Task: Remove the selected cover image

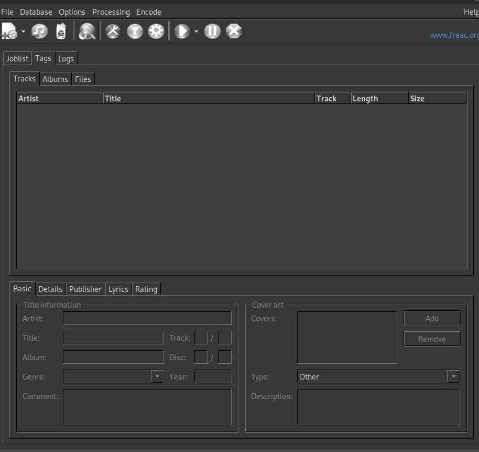Action: coord(432,339)
